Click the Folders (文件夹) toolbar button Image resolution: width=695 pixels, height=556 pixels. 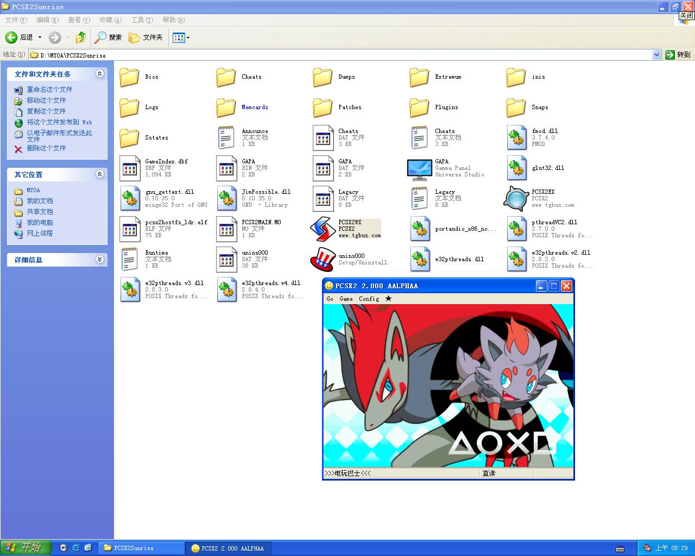pos(146,37)
